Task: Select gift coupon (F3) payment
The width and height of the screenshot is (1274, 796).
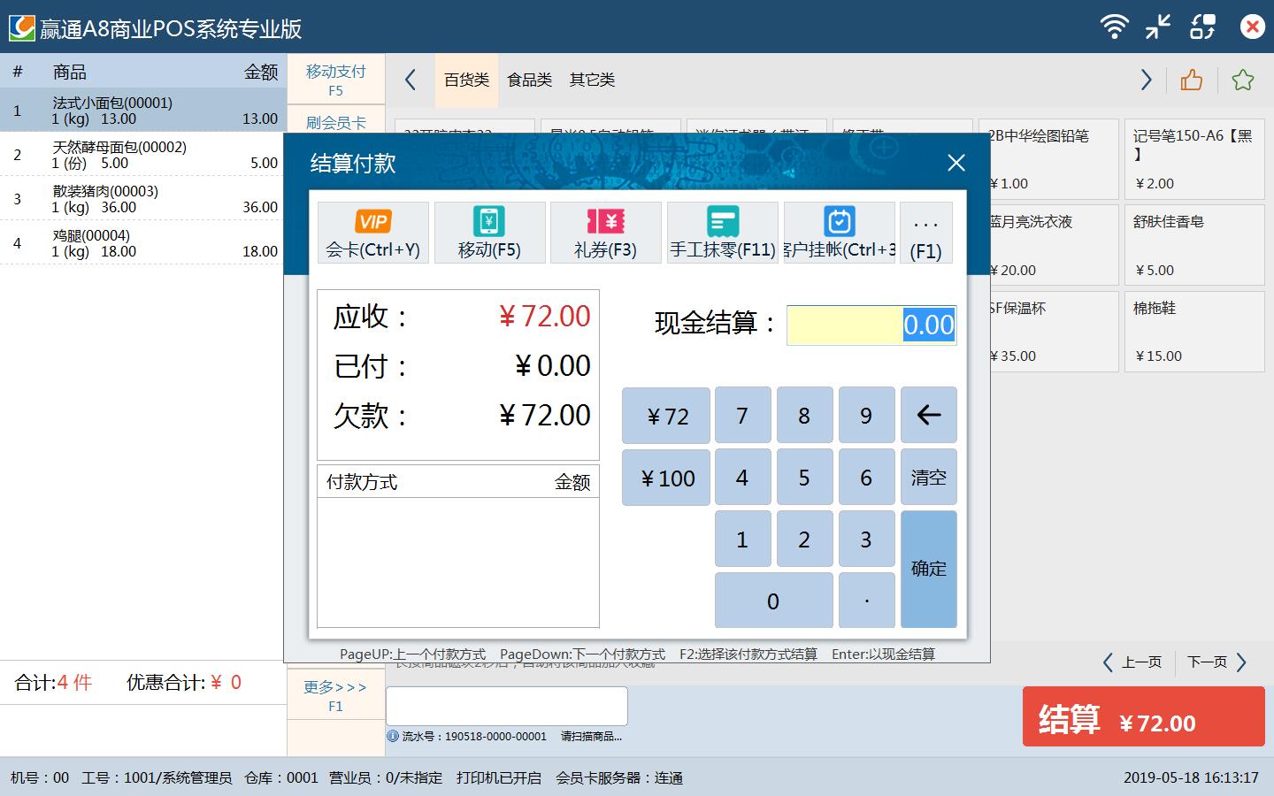Action: pos(605,233)
